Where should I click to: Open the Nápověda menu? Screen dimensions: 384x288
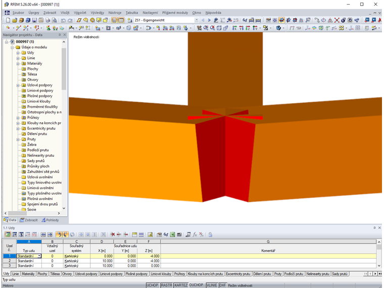[213, 13]
